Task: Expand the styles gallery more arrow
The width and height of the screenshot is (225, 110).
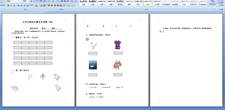Action: [208, 5]
